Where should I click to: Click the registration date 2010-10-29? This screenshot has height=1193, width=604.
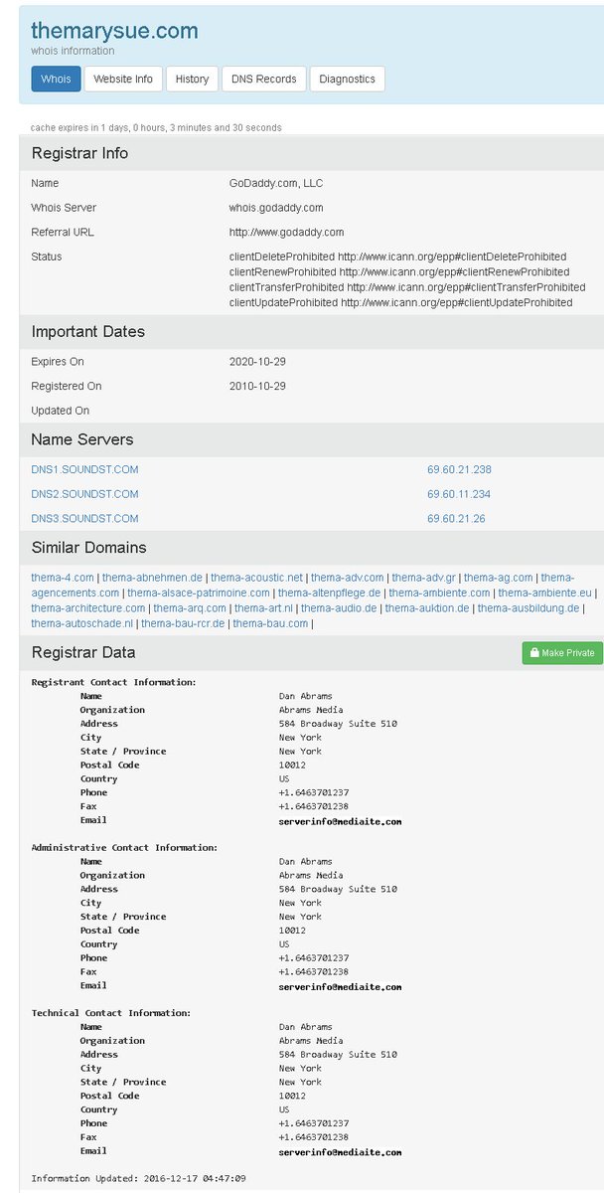coord(257,386)
